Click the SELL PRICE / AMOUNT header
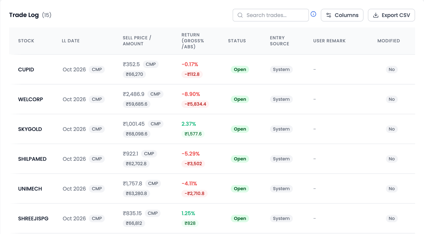Image resolution: width=424 pixels, height=234 pixels. coord(137,41)
